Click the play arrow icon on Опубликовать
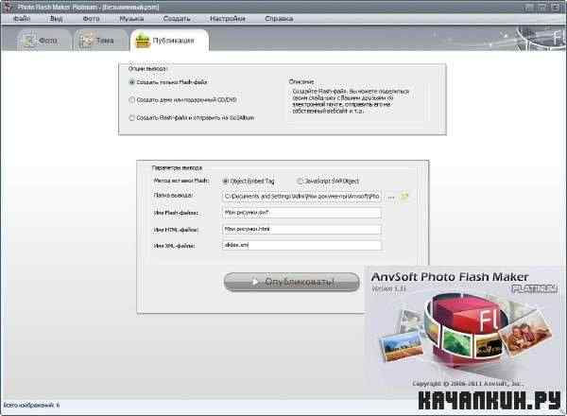 pos(255,282)
